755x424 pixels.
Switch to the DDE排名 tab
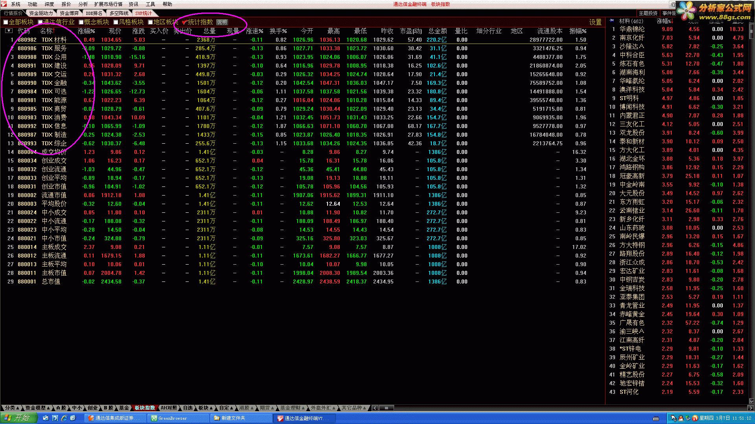click(94, 13)
